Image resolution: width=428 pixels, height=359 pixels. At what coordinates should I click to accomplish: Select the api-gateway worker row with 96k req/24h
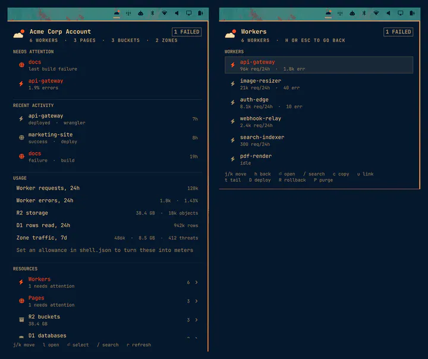click(319, 65)
